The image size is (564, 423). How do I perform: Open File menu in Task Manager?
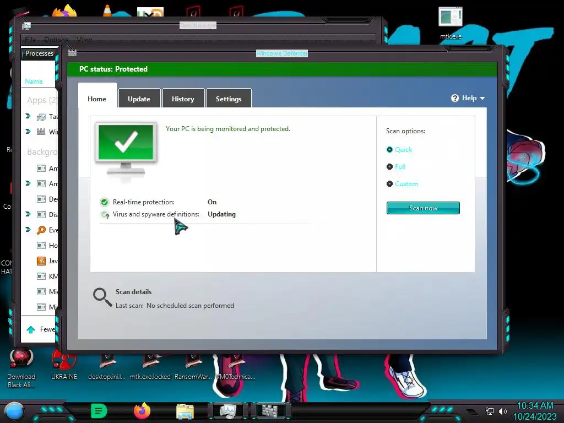(x=31, y=40)
